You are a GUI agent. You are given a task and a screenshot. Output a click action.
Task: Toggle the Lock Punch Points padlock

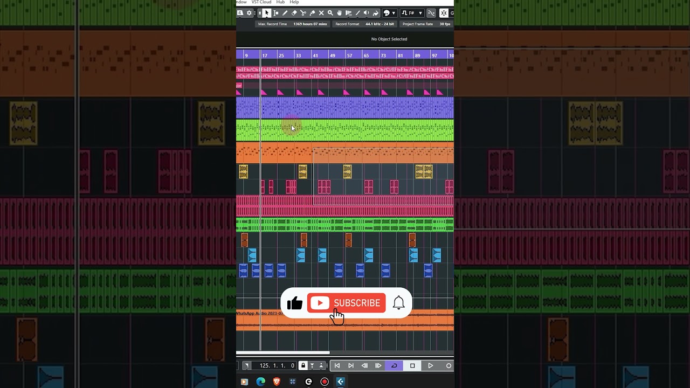(303, 366)
